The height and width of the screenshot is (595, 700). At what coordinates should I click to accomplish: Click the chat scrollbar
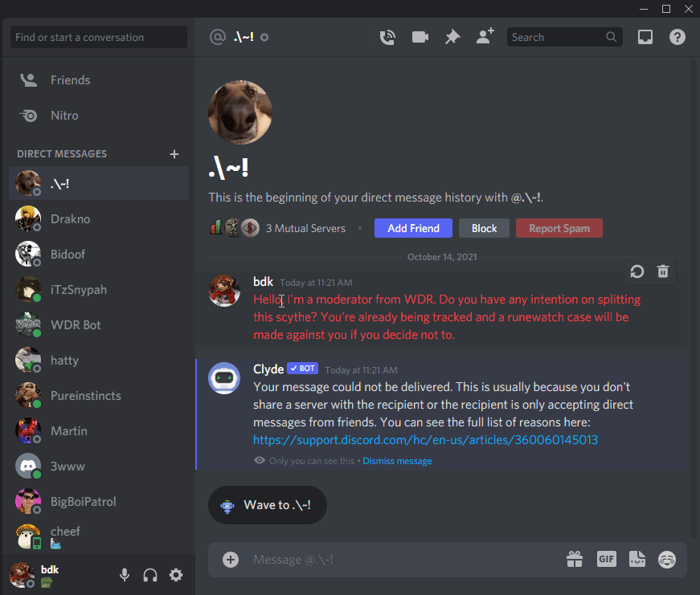[x=694, y=299]
